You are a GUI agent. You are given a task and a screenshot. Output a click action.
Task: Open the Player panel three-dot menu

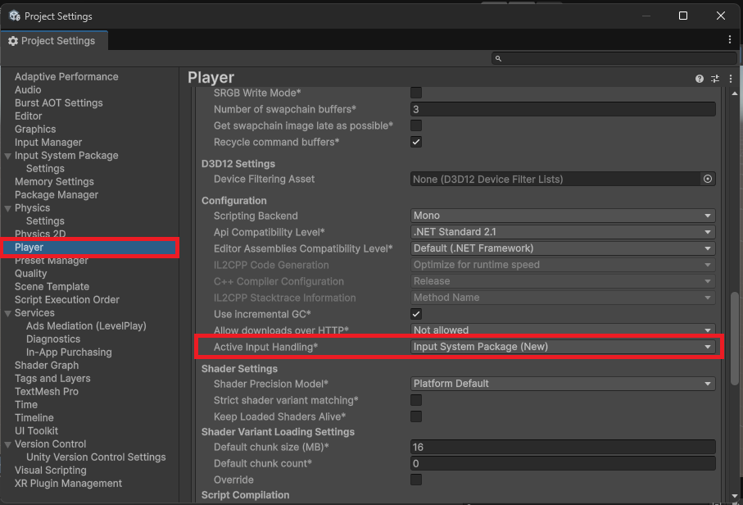[x=730, y=79]
